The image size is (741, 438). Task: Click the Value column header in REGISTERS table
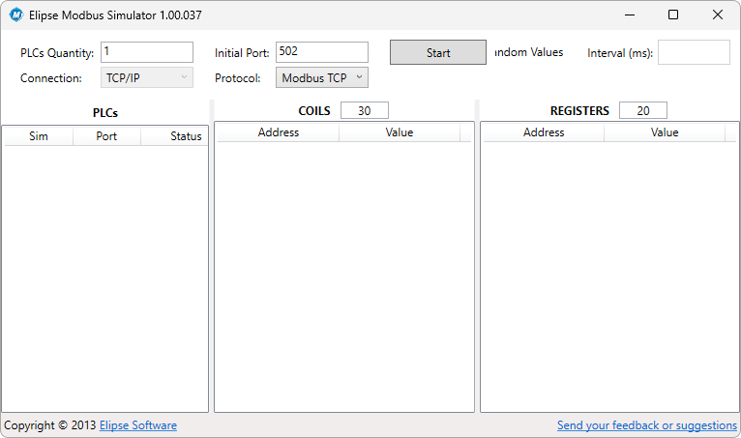coord(665,132)
